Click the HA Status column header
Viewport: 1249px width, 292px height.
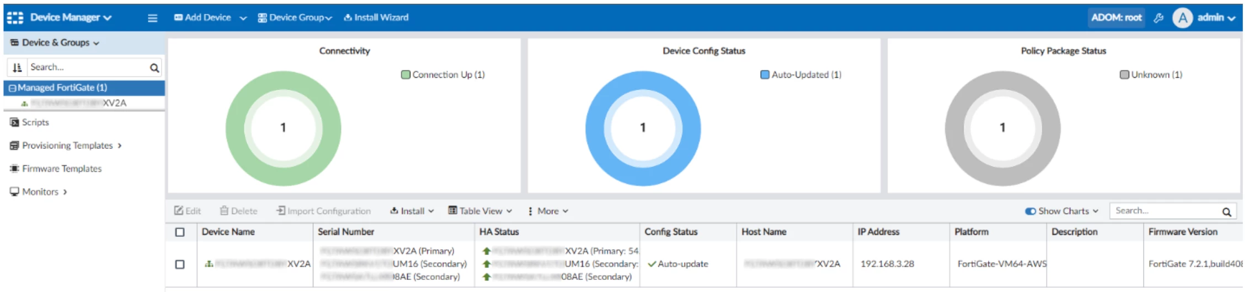tap(499, 232)
